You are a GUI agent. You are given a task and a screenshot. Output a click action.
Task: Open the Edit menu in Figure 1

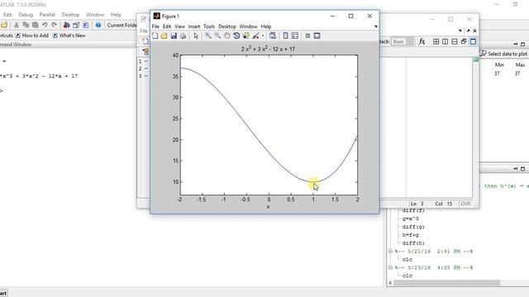tap(167, 26)
